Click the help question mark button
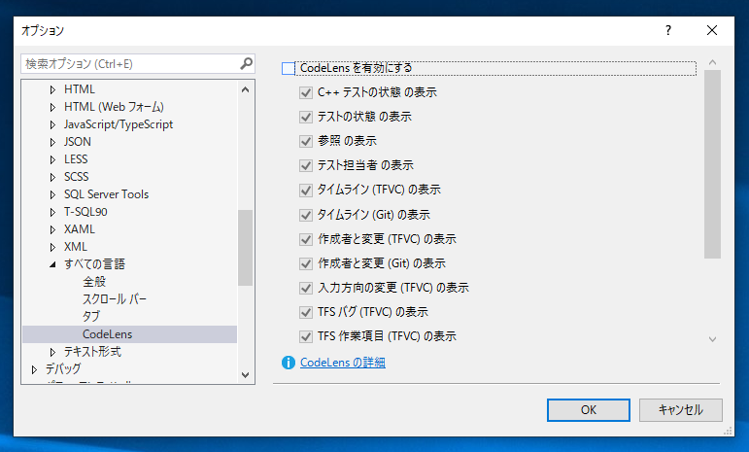Image resolution: width=749 pixels, height=452 pixels. (668, 30)
